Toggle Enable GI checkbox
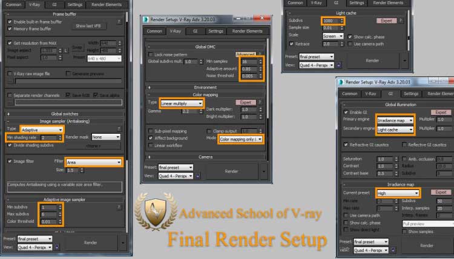 pos(346,112)
